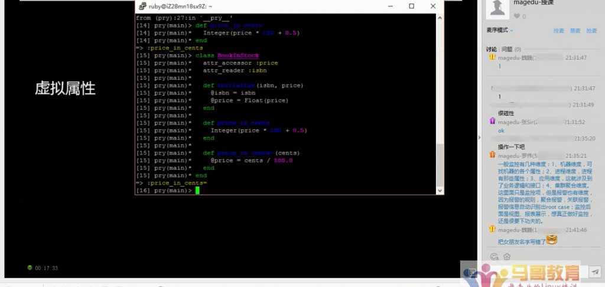Click the 抢麦 link
The height and width of the screenshot is (287, 605).
coord(591,31)
